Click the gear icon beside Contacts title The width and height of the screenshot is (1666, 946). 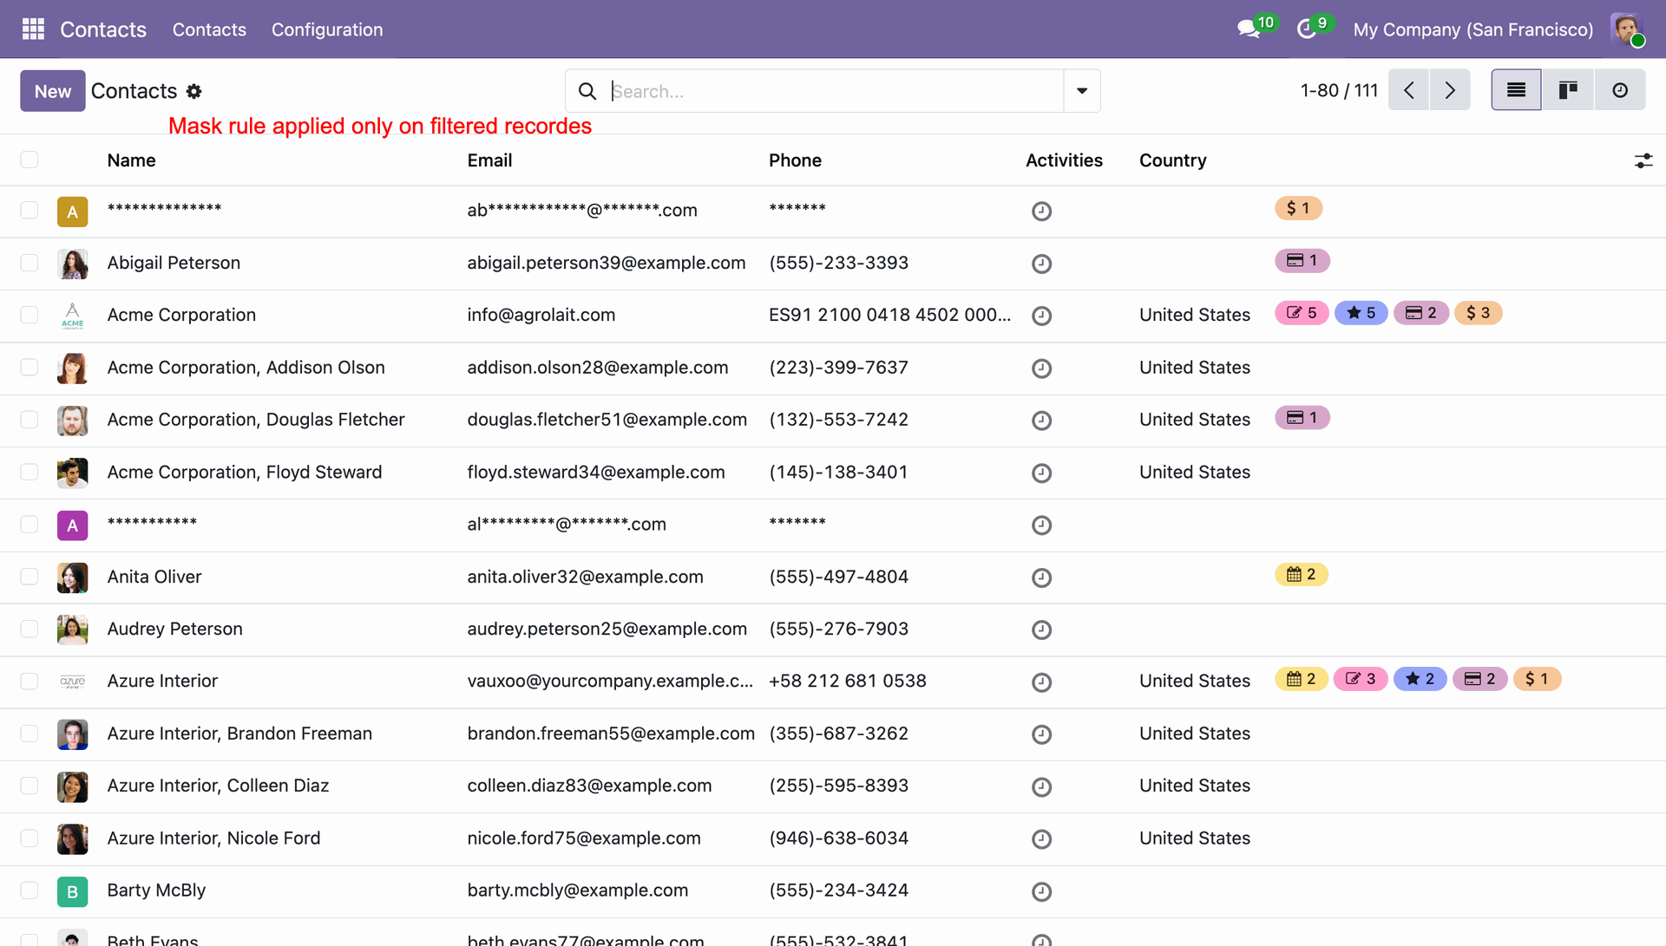click(194, 91)
